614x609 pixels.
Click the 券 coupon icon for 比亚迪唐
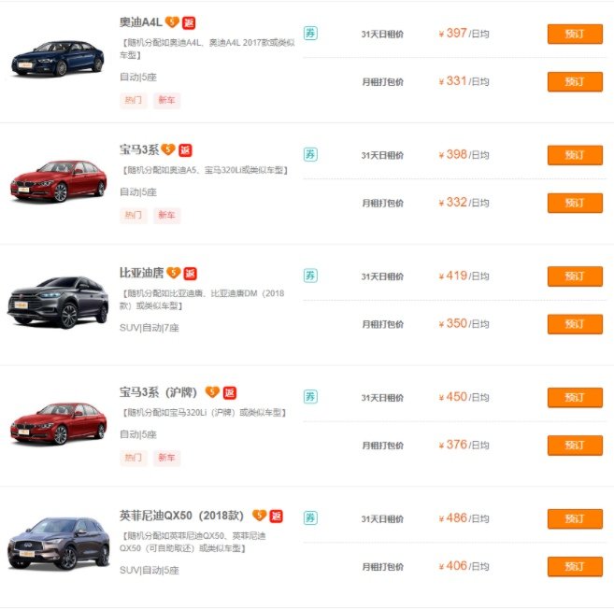pyautogui.click(x=310, y=276)
